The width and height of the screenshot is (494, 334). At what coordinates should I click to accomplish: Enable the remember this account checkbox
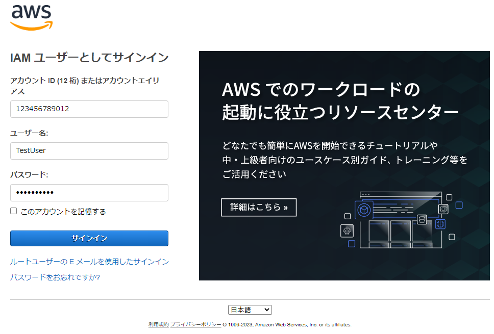[14, 211]
